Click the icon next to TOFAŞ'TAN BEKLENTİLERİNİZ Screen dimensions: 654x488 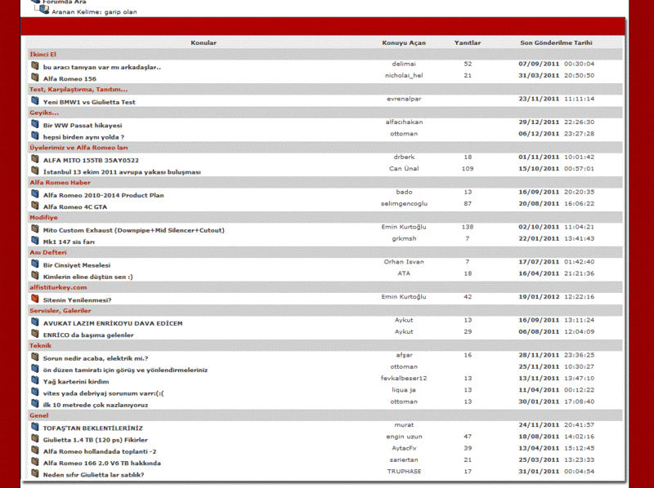[x=35, y=427]
